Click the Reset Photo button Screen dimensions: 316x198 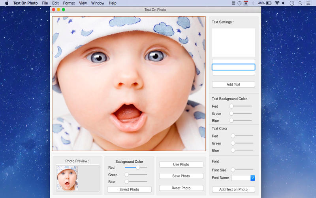pyautogui.click(x=181, y=188)
